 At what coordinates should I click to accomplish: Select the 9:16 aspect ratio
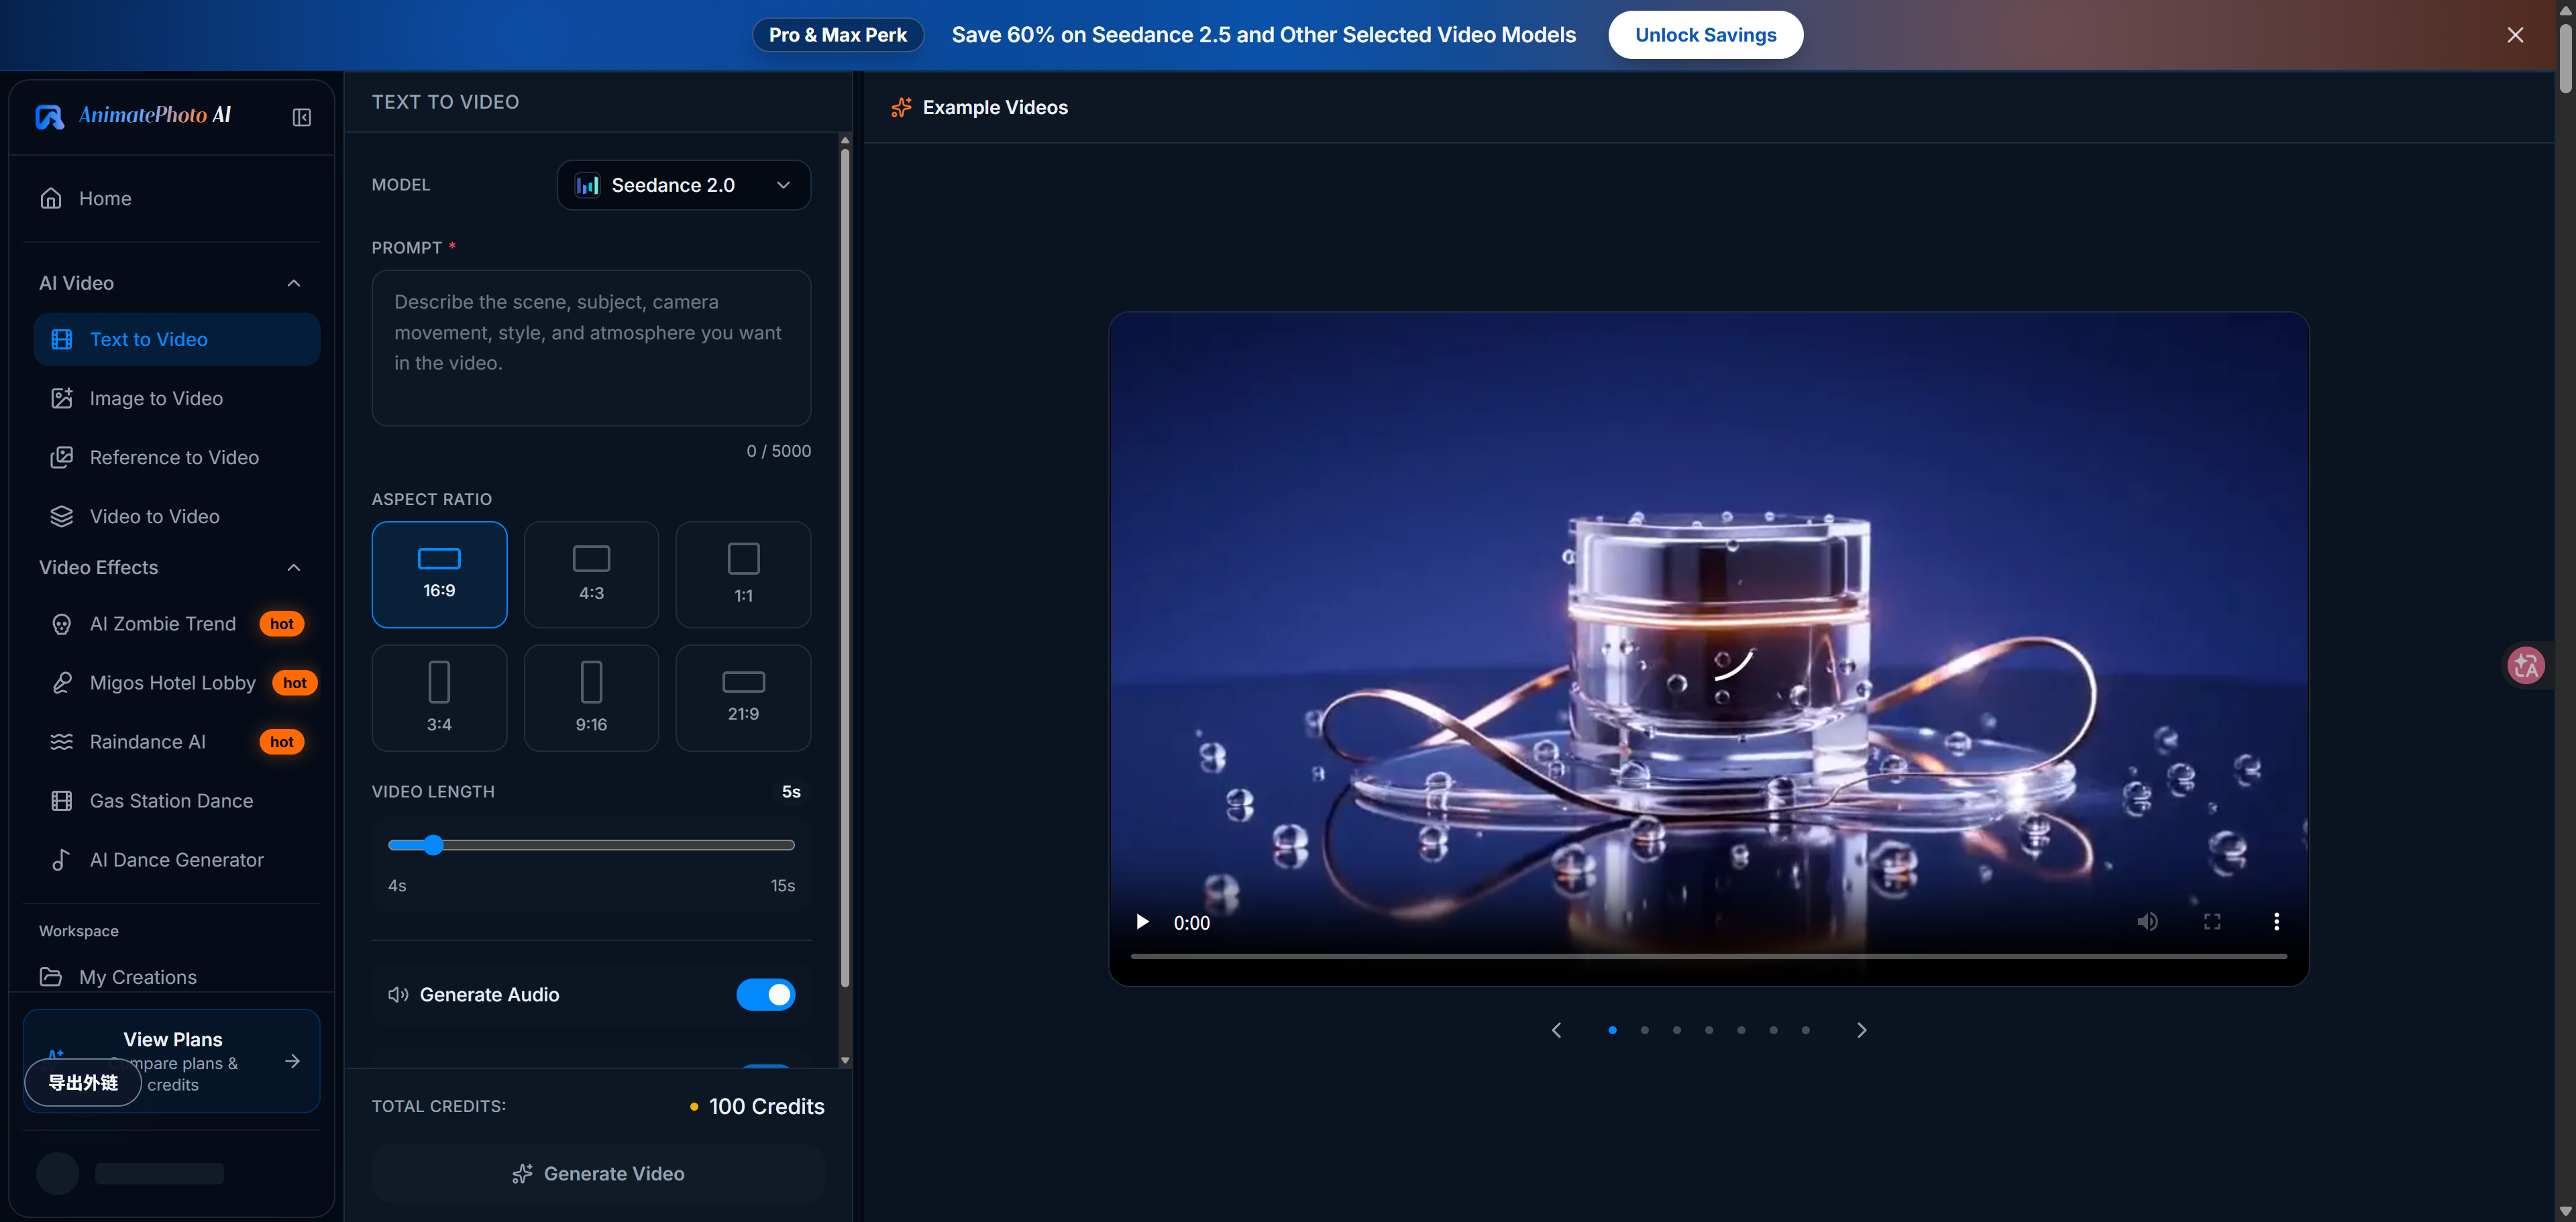pyautogui.click(x=591, y=698)
